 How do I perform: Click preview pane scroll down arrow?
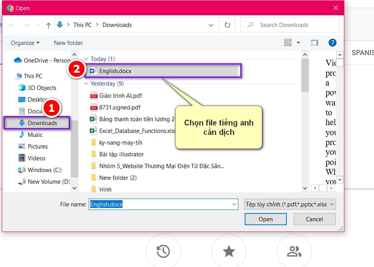pos(340,180)
